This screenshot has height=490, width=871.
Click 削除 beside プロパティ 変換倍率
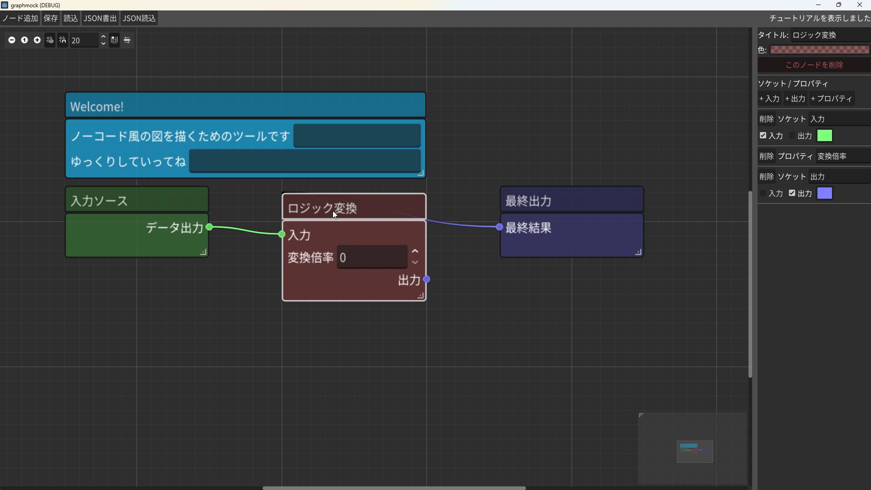pyautogui.click(x=766, y=156)
